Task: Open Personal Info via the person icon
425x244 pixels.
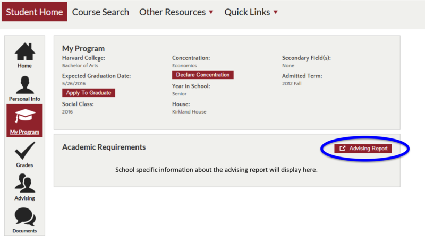Action: click(x=24, y=84)
